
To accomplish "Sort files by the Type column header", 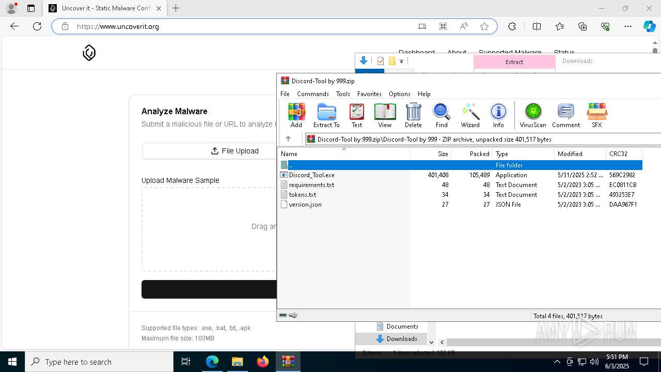I will (523, 154).
